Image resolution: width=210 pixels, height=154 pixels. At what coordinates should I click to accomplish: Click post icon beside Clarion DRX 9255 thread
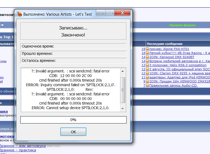pyautogui.click(x=147, y=73)
